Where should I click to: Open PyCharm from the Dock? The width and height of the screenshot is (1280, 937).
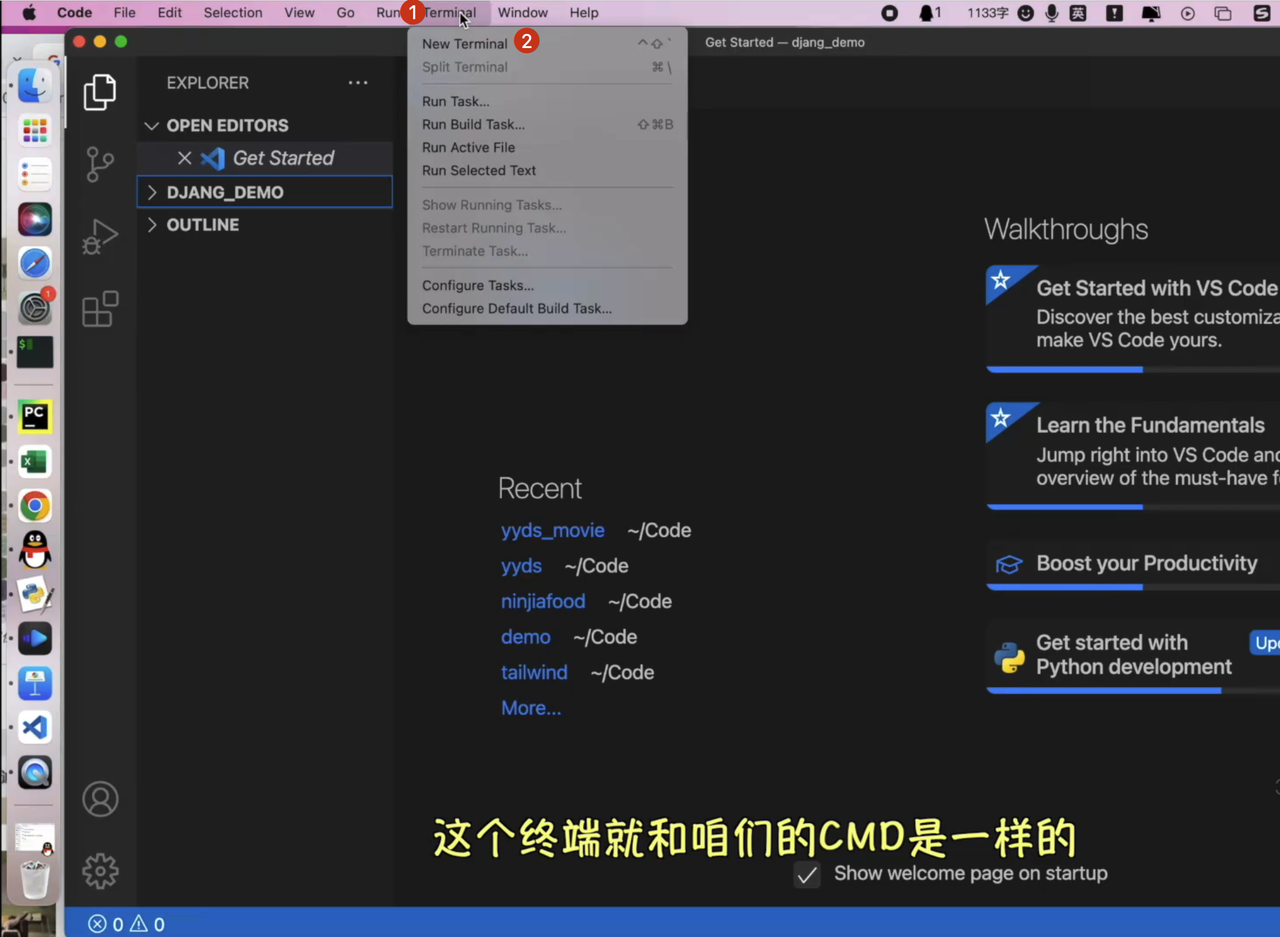(x=35, y=417)
